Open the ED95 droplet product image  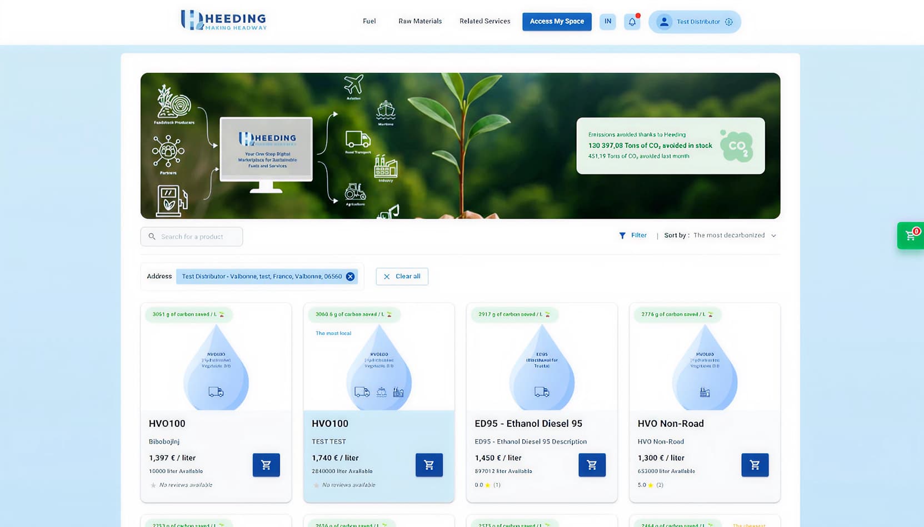(x=542, y=368)
